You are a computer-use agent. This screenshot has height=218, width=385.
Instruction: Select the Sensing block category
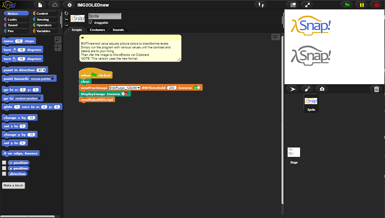click(x=45, y=20)
